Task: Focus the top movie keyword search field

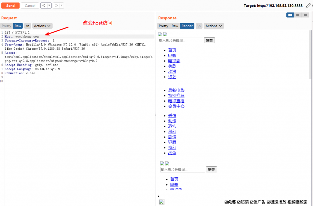Action: 180,41
